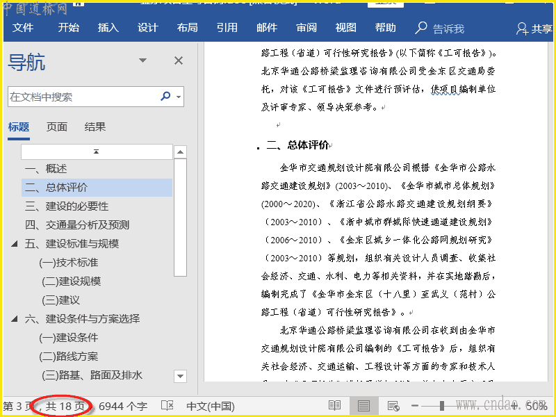Go to subheading (三)路基、路面及排水
The image size is (556, 417).
92,375
